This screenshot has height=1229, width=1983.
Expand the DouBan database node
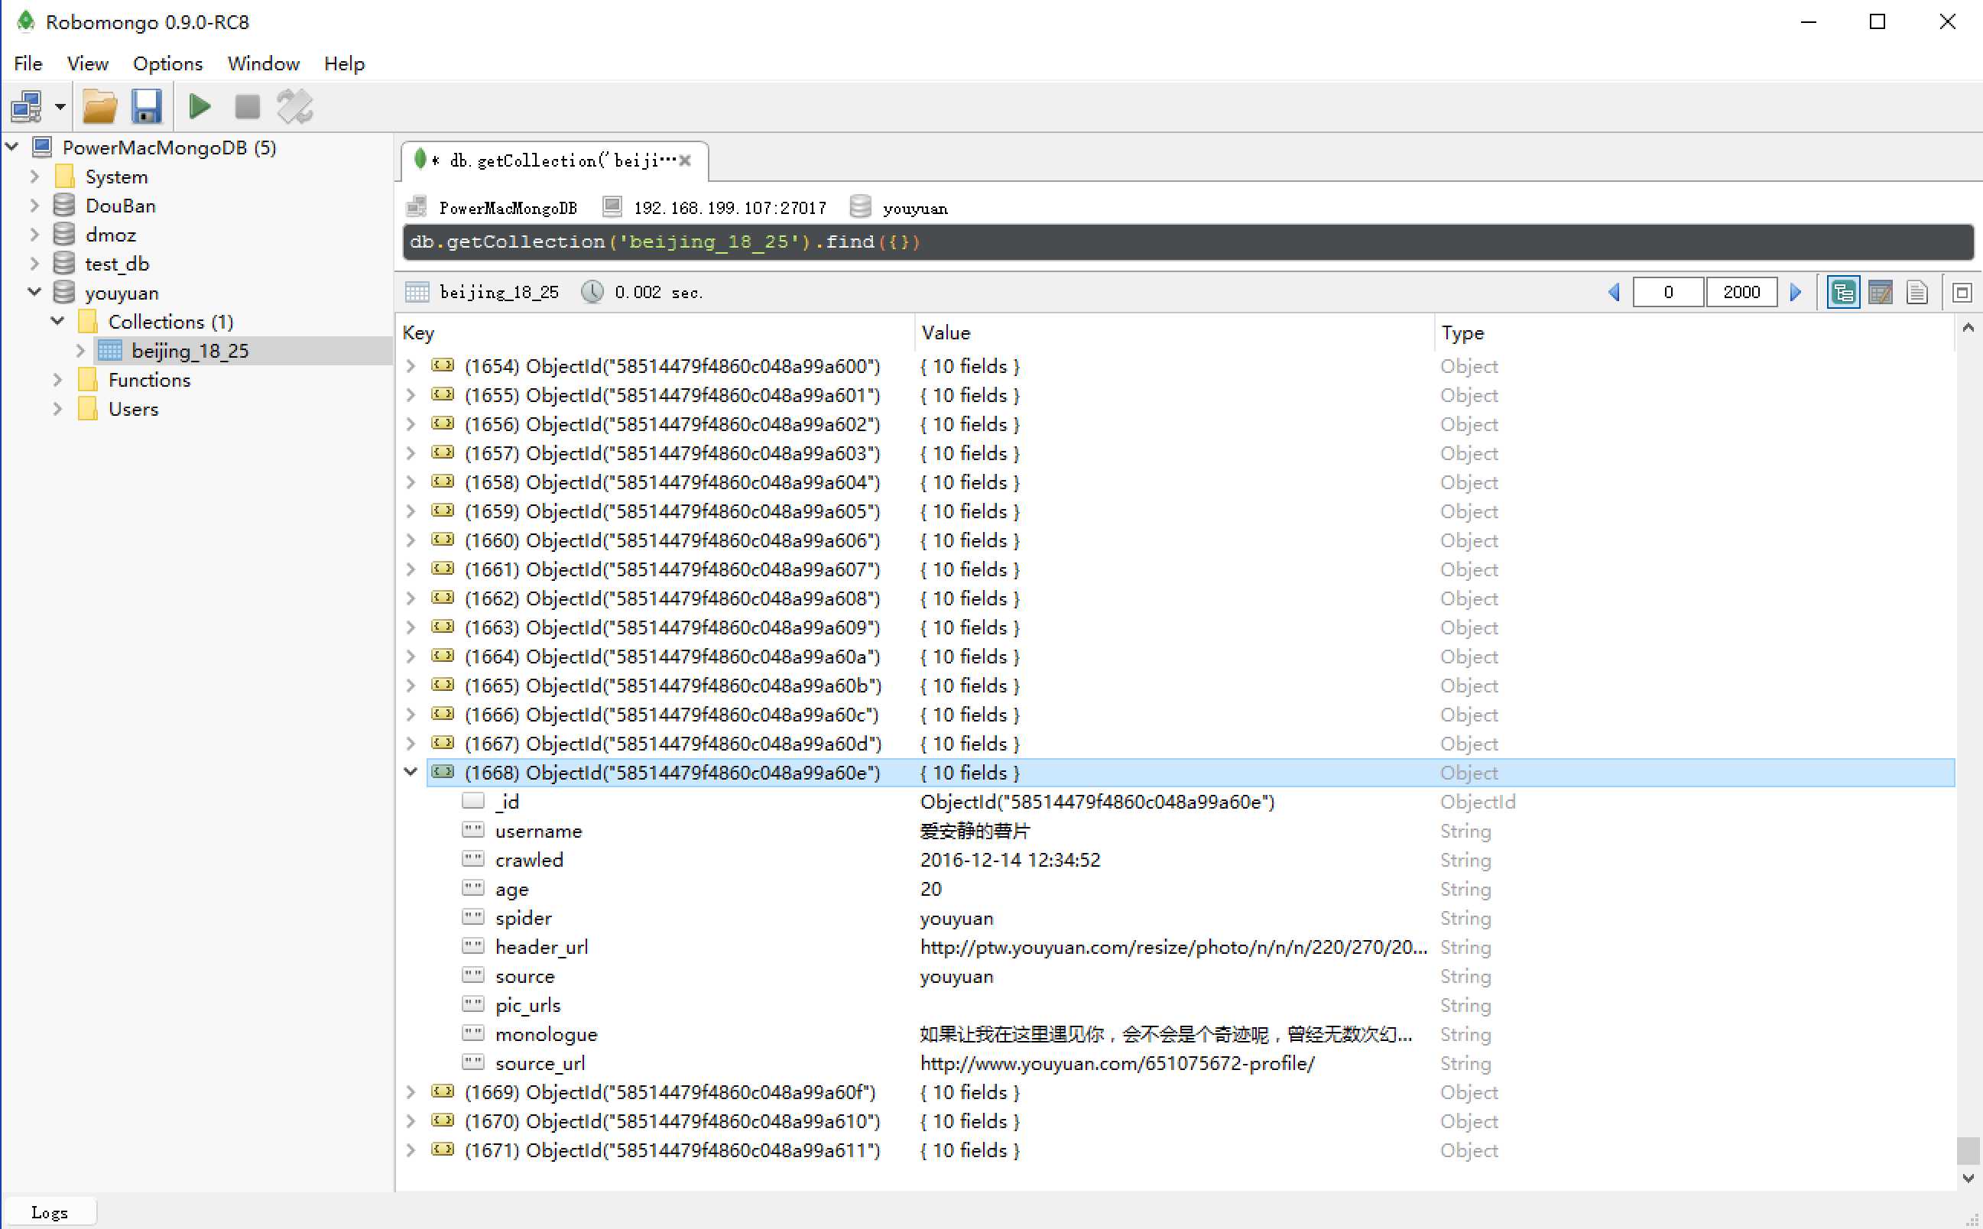coord(34,206)
